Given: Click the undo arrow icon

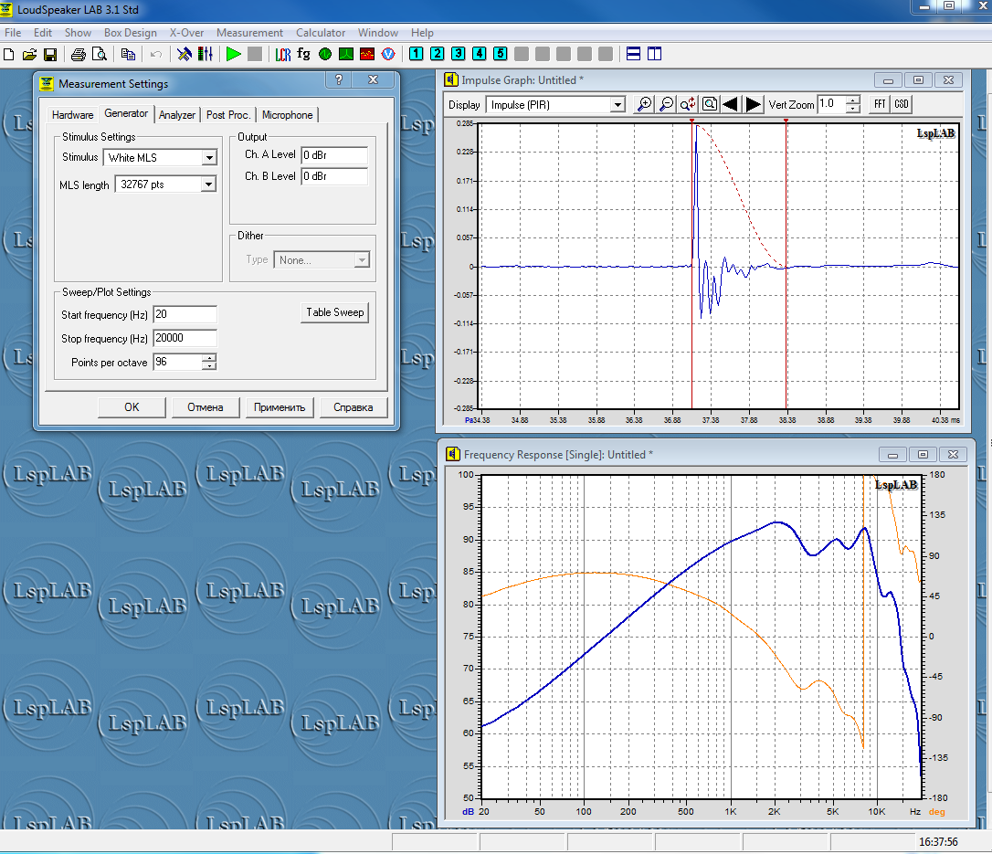Looking at the screenshot, I should (156, 55).
